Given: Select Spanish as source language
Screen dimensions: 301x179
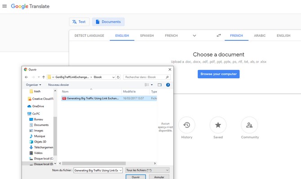Looking at the screenshot, I should 147,35.
